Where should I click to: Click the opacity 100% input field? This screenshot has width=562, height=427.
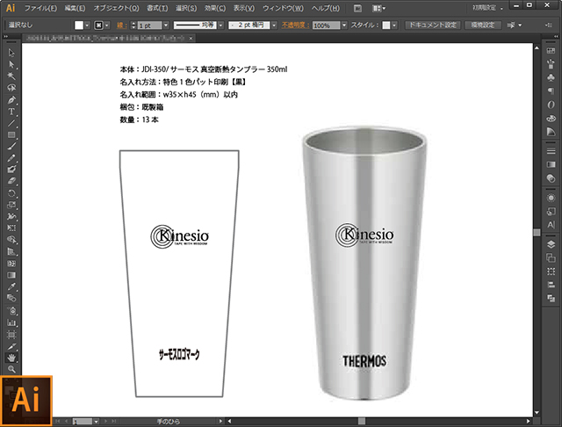pos(326,25)
